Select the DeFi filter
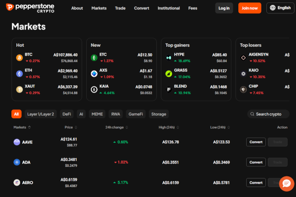 pos(67,114)
